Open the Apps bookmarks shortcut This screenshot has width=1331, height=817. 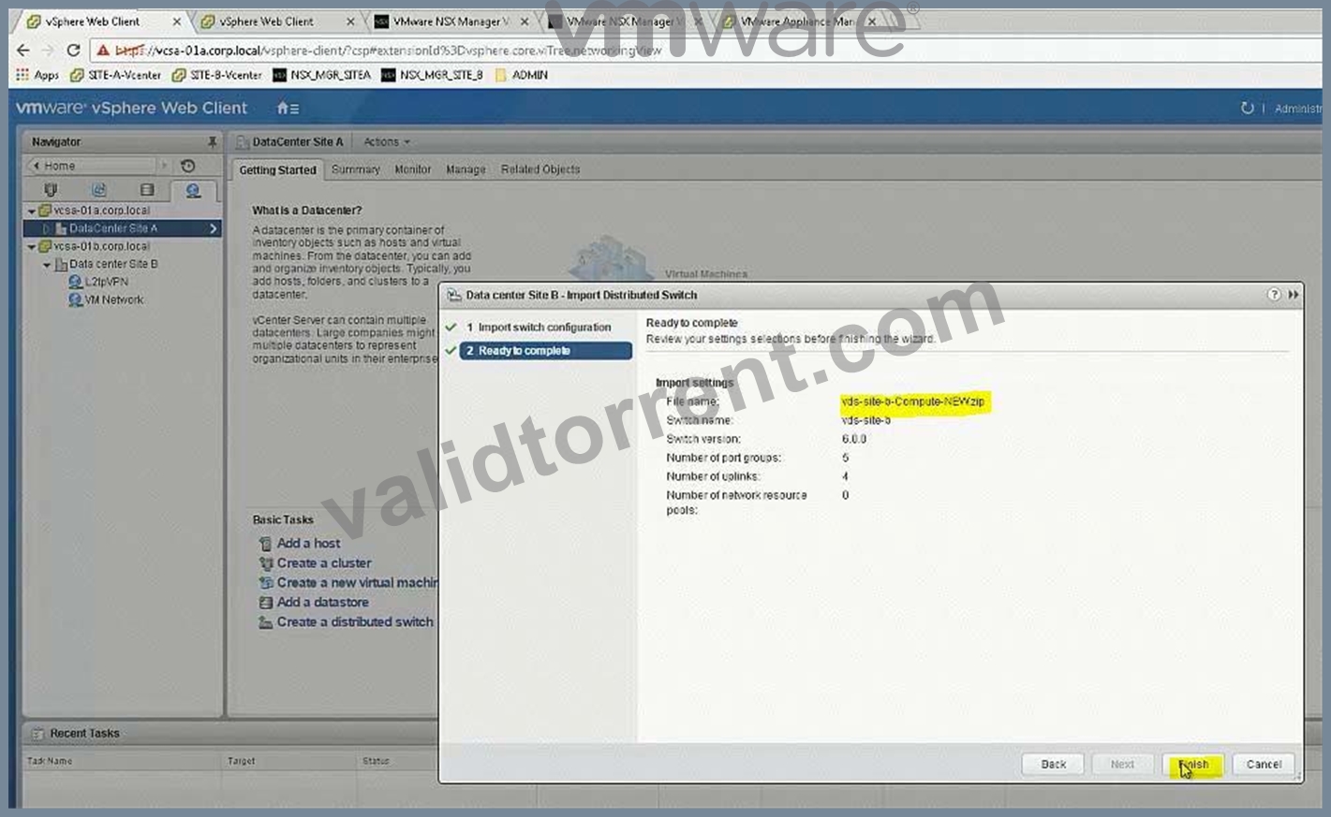coord(37,75)
